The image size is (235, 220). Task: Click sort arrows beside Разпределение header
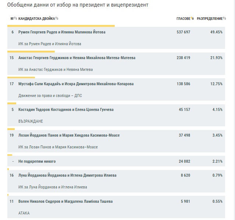[224, 18]
